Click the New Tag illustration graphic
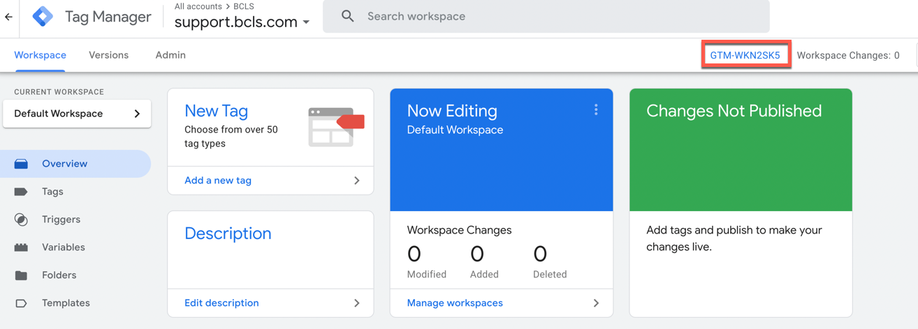 pos(336,127)
